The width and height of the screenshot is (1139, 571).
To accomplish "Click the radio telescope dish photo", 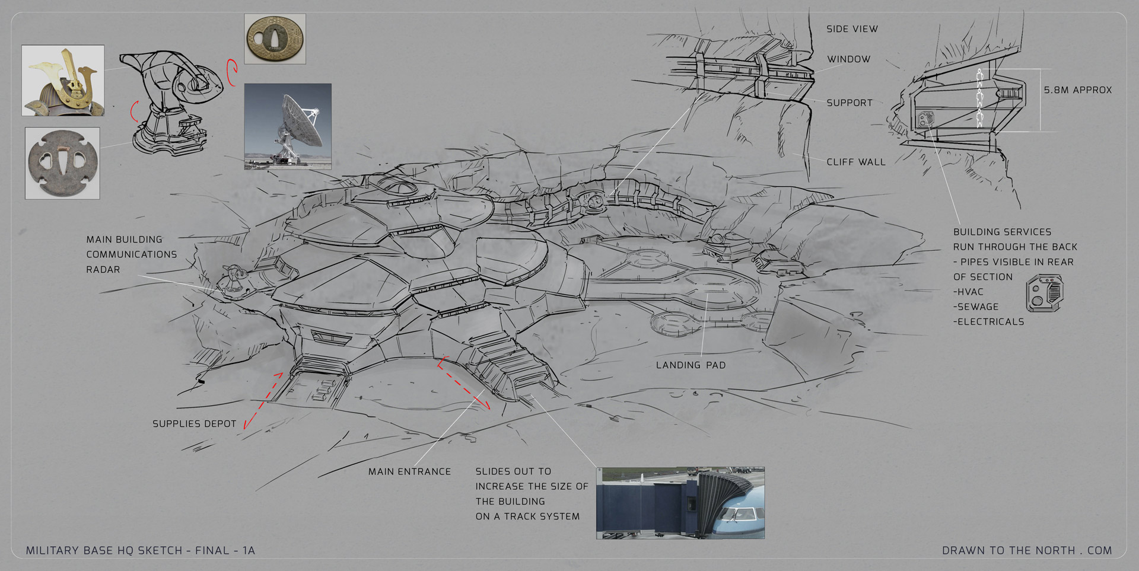I will click(x=288, y=126).
